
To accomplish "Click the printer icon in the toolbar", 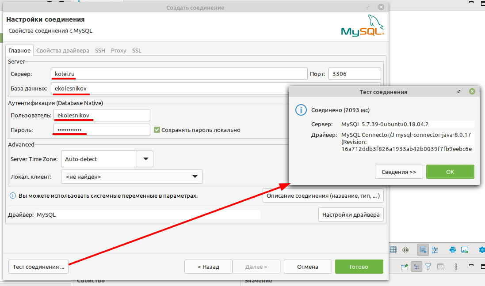I will point(452,250).
